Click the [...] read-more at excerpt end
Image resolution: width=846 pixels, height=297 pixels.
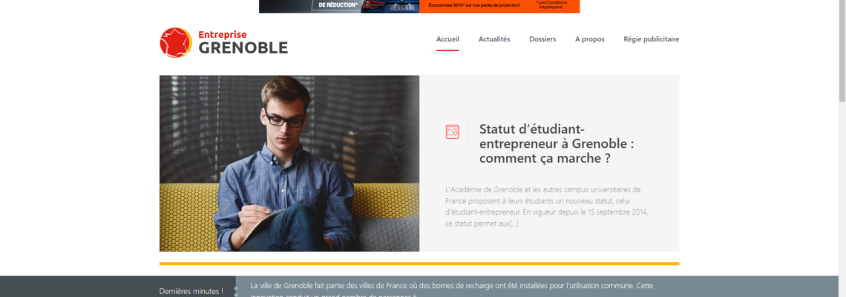514,223
